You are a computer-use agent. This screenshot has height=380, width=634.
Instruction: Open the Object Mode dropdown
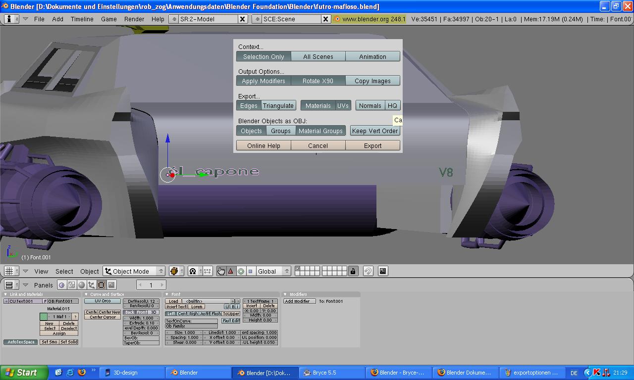[x=134, y=271]
